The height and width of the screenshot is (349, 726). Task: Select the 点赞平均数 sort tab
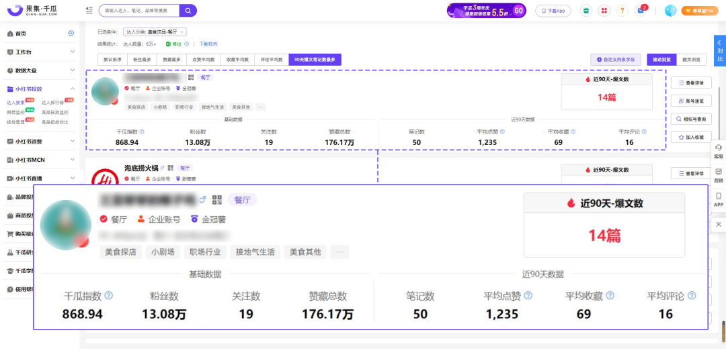203,60
